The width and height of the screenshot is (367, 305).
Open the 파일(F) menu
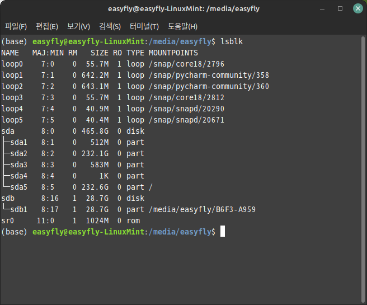16,26
